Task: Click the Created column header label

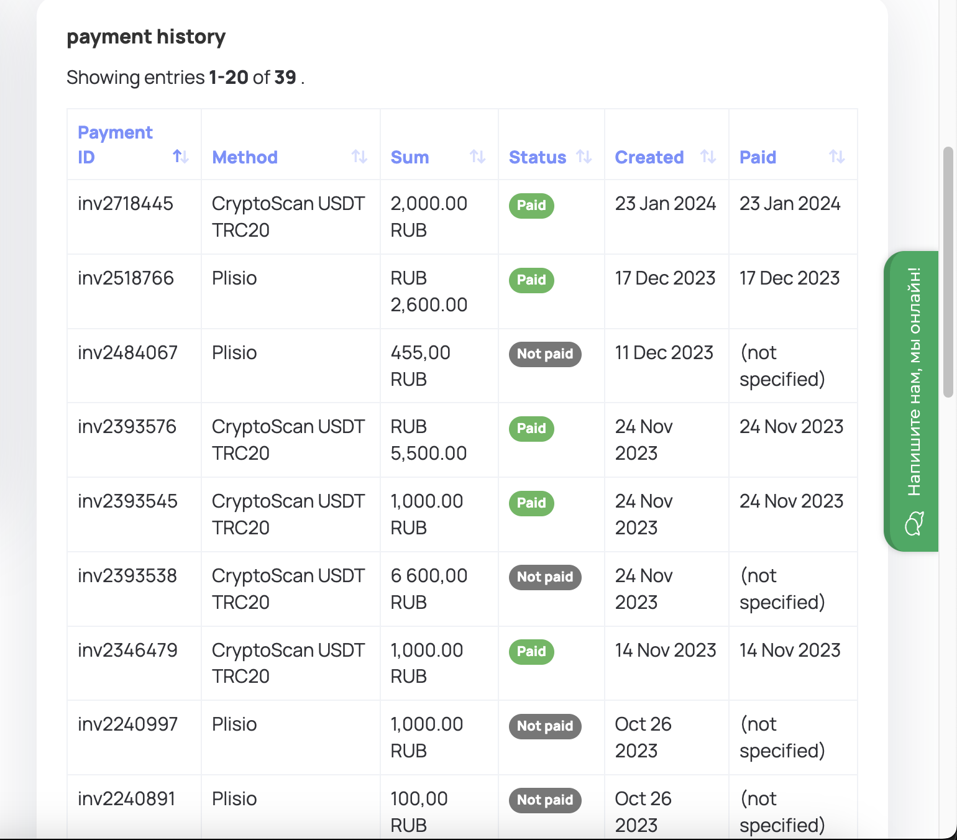Action: point(649,157)
